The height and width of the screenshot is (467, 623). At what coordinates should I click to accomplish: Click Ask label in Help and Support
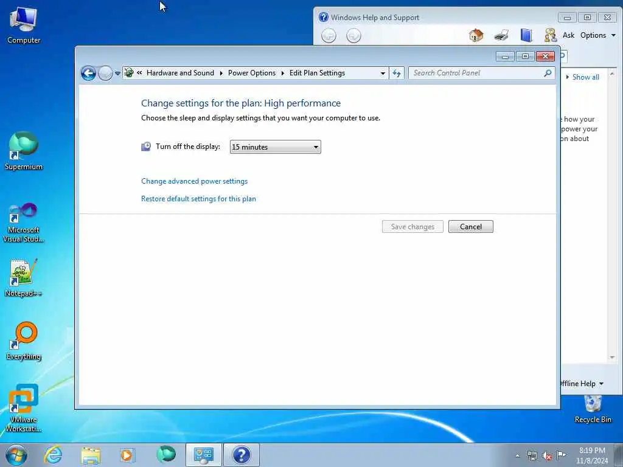(569, 35)
